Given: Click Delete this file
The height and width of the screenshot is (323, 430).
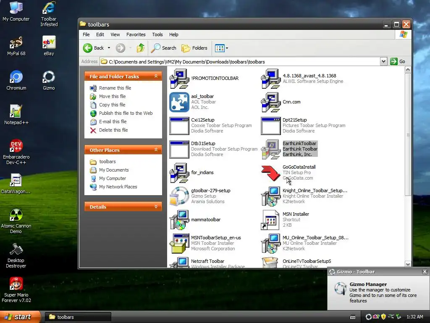Looking at the screenshot, I should click(x=113, y=130).
